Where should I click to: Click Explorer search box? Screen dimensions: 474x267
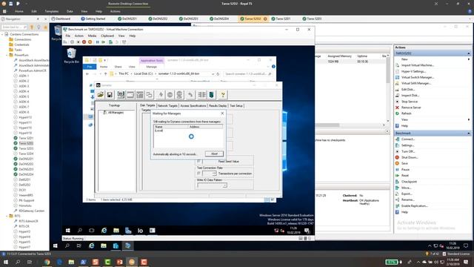[x=248, y=74]
